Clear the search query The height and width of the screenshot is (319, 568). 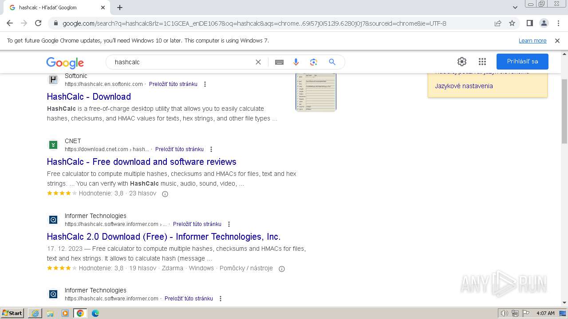pyautogui.click(x=258, y=62)
